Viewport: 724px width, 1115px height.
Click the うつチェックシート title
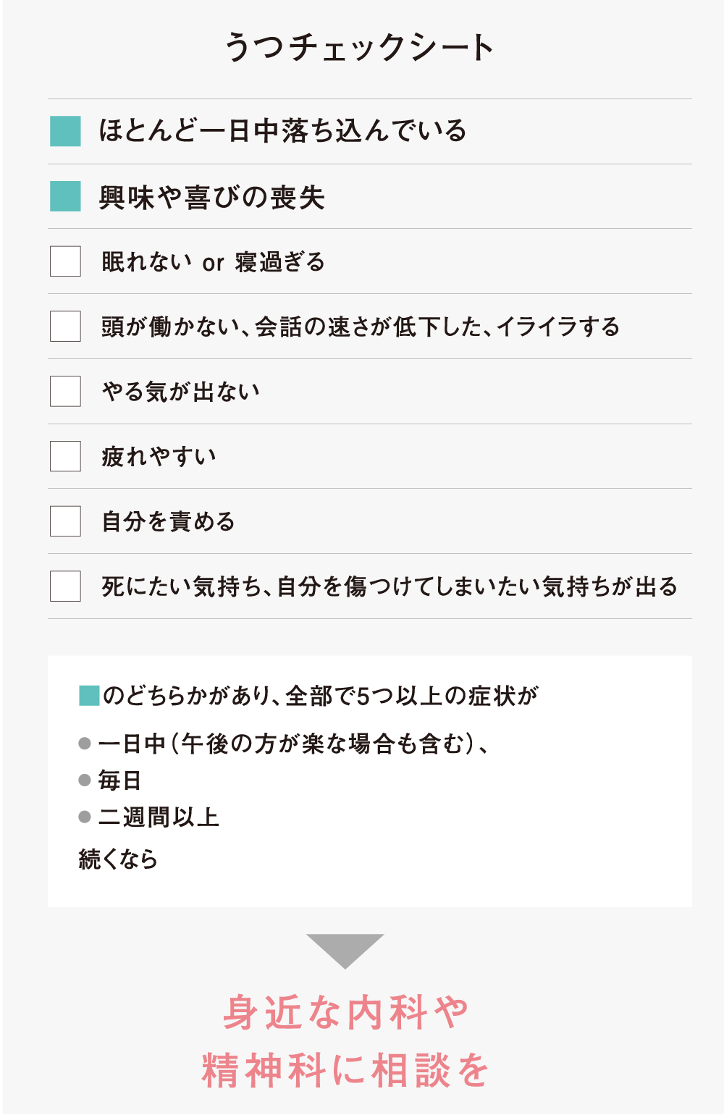[359, 48]
